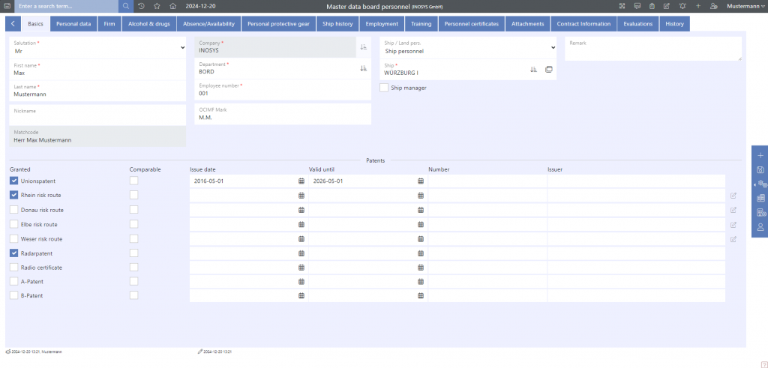Go to home via house icon

tap(172, 6)
